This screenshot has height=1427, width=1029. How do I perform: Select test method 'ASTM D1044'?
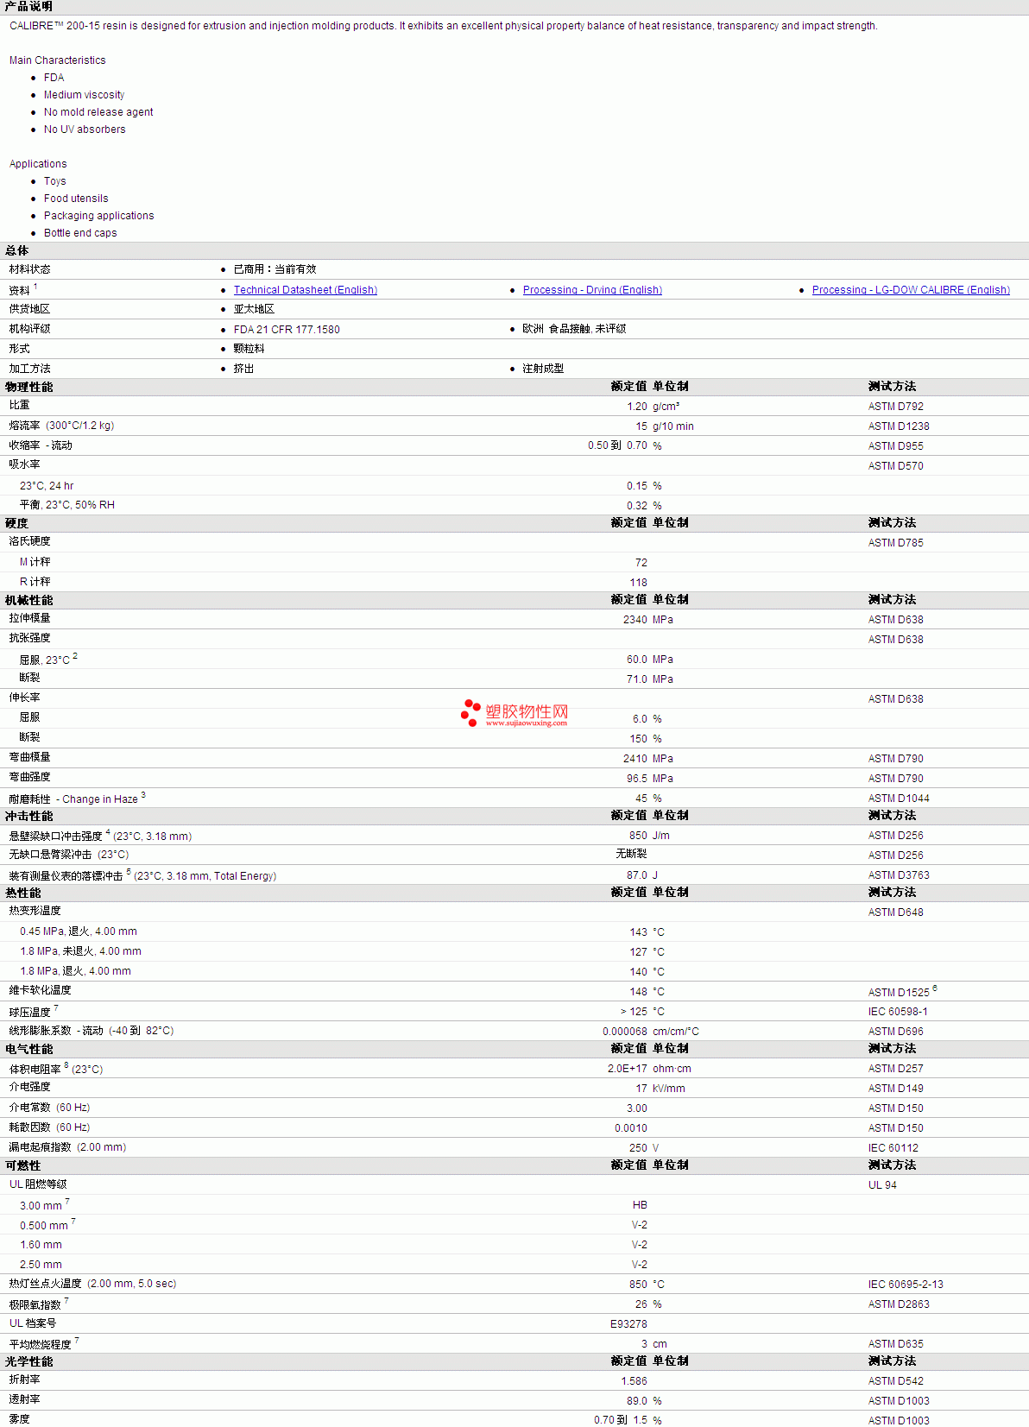click(x=899, y=799)
